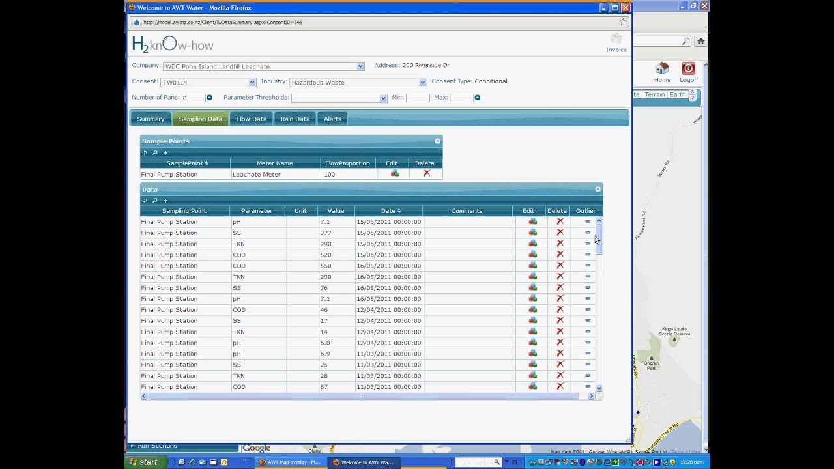
Task: Edit the TKN 14 data row
Action: 533,332
